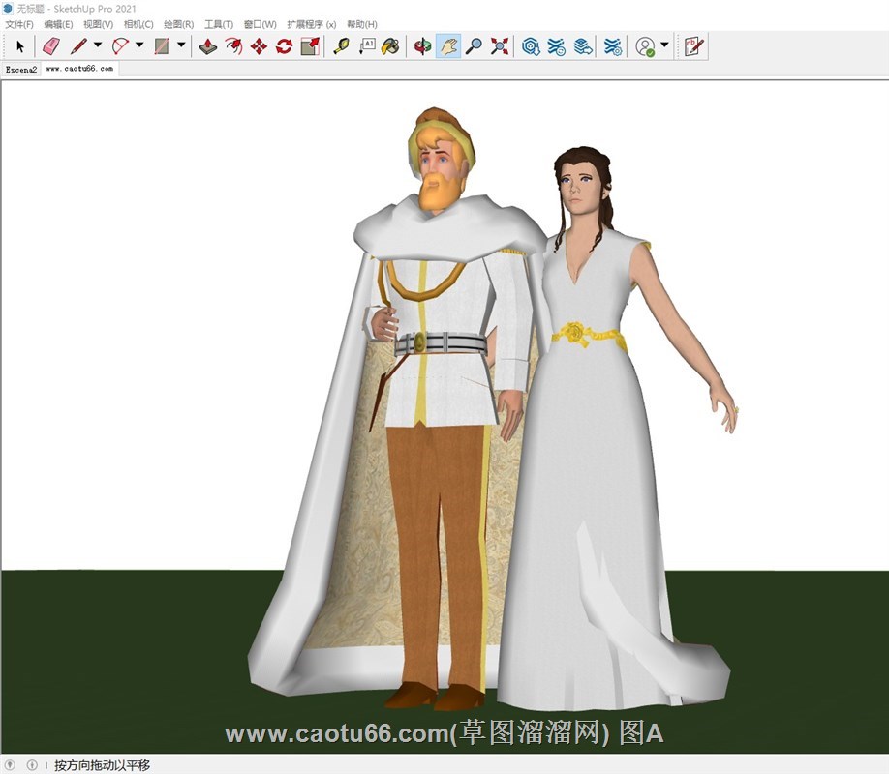Click the Zoom Extents icon
Viewport: 889px width, 774px height.
(x=500, y=45)
